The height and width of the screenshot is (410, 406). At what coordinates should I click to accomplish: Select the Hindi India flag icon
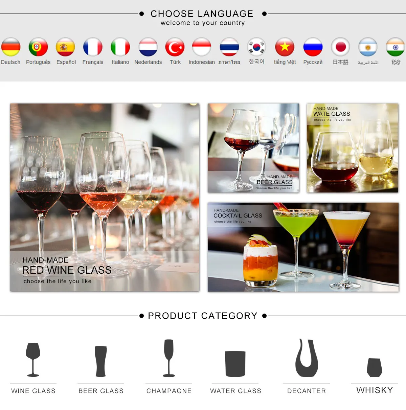point(396,47)
